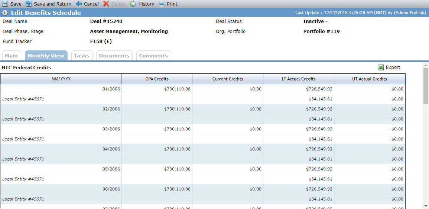Open the Tasks tab
Screen dimensions: 429x209
tap(82, 56)
